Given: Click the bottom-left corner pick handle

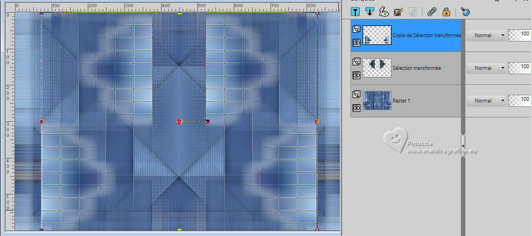Looking at the screenshot, I should pos(41,230).
